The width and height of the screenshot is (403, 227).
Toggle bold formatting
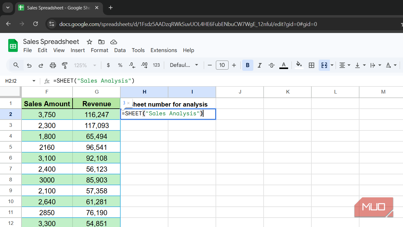(248, 65)
